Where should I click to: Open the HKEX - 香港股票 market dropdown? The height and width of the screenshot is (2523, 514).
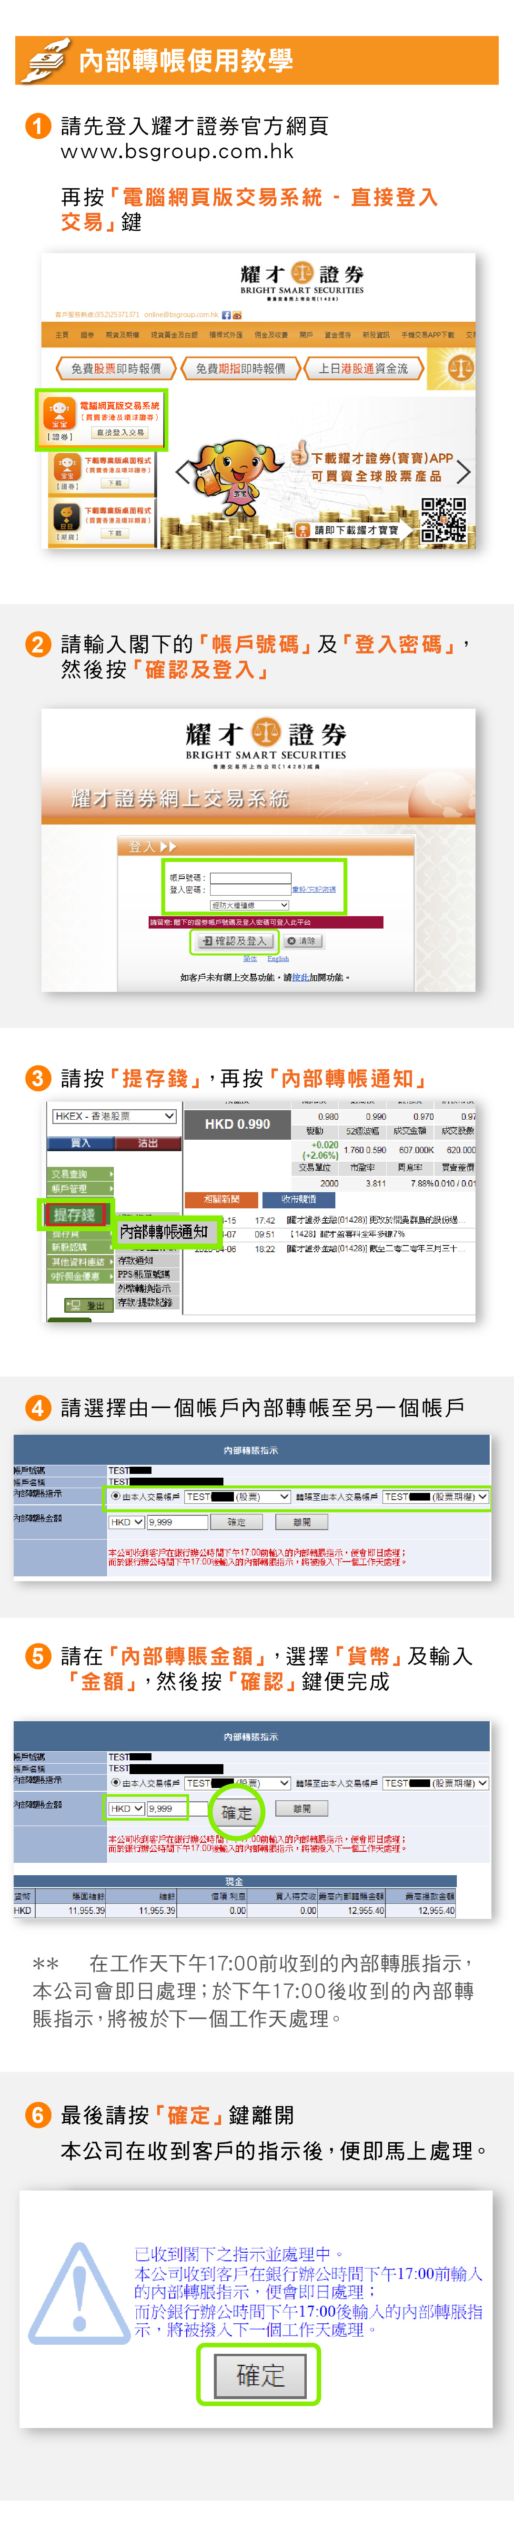pos(114,1116)
